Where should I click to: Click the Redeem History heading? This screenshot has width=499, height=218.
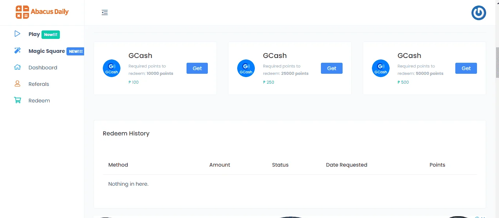click(x=126, y=133)
